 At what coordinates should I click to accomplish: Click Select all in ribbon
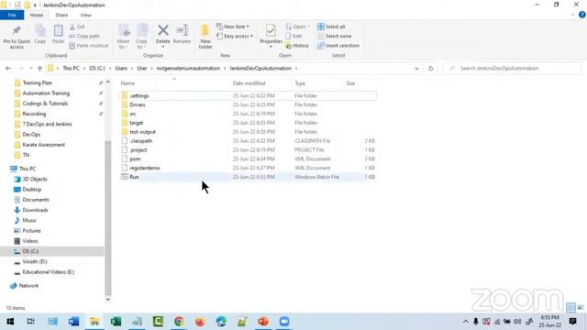pos(331,27)
